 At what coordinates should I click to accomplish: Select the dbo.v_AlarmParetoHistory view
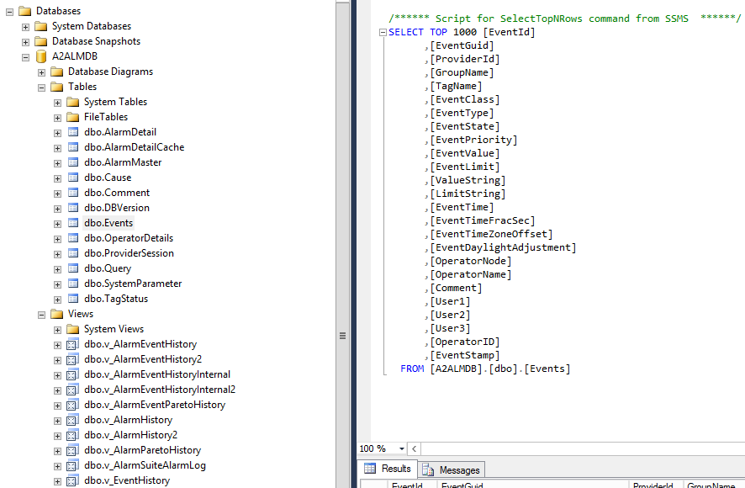pos(142,450)
